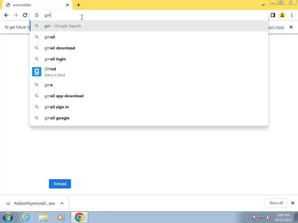
Task: Open Windows Explorer folder in taskbar
Action: [x=43, y=217]
